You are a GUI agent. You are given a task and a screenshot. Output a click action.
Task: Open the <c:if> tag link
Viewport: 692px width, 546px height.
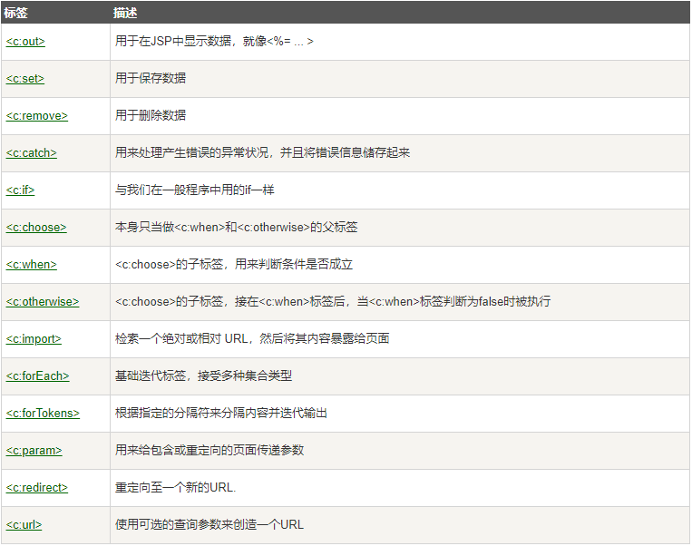(20, 190)
